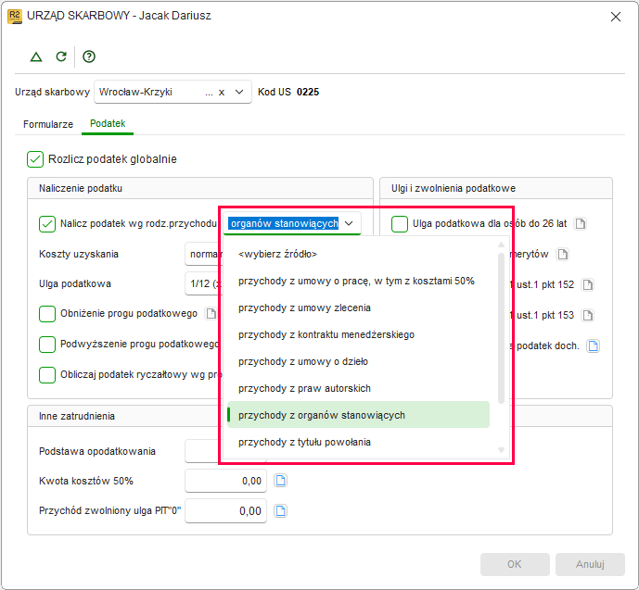Select przychody z organów stanowiących option
Image resolution: width=639 pixels, height=590 pixels.
[358, 415]
